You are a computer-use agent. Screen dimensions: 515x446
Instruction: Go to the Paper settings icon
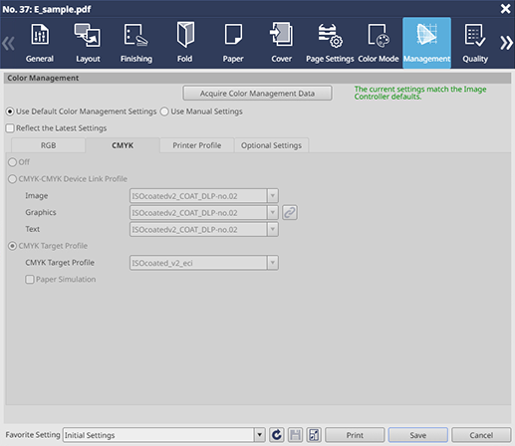pos(233,43)
